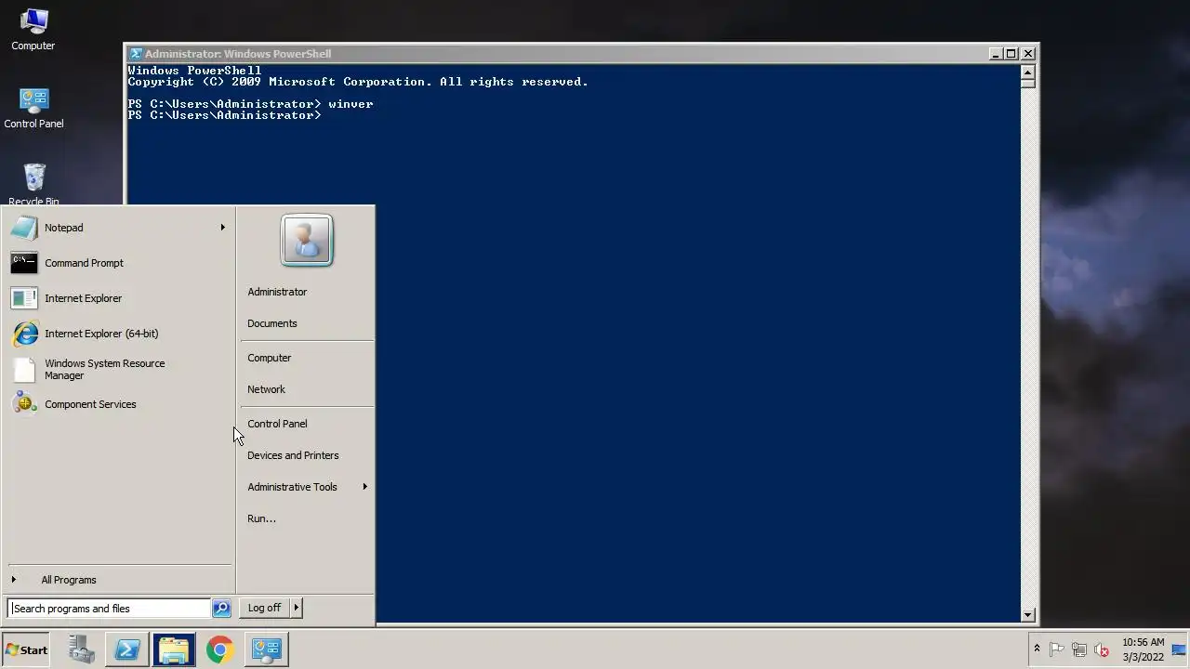Launch Command Prompt from Start menu

tap(118, 263)
